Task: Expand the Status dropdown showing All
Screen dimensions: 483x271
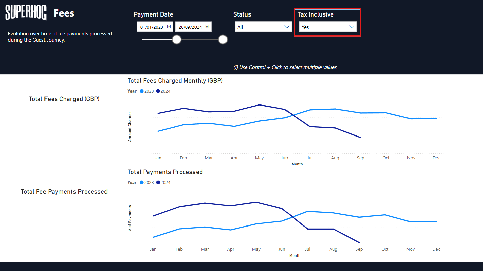Action: tap(263, 27)
